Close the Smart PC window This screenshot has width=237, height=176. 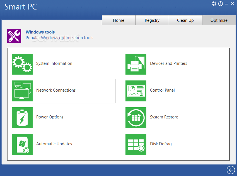(233, 3)
